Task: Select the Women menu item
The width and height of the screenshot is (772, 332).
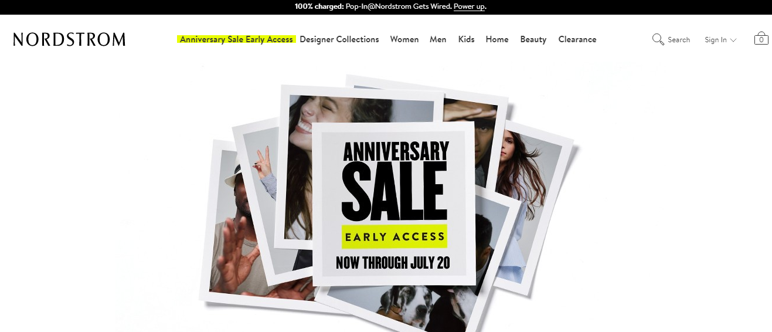Action: pos(404,39)
